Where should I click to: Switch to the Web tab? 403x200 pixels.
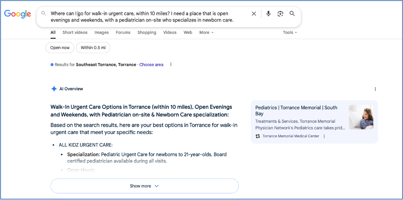(188, 33)
